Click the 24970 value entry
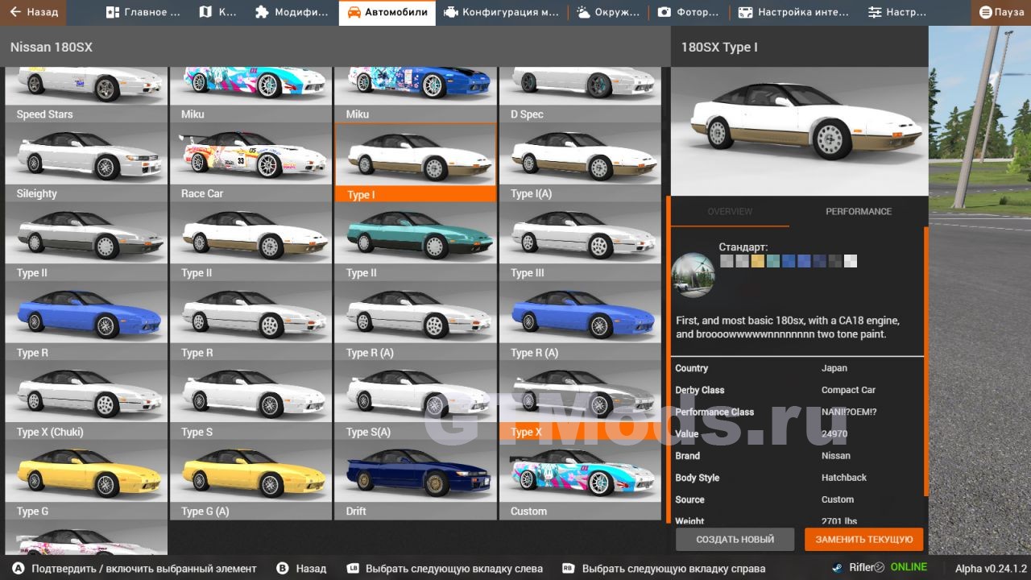Screen dimensions: 1031x580 pos(834,433)
